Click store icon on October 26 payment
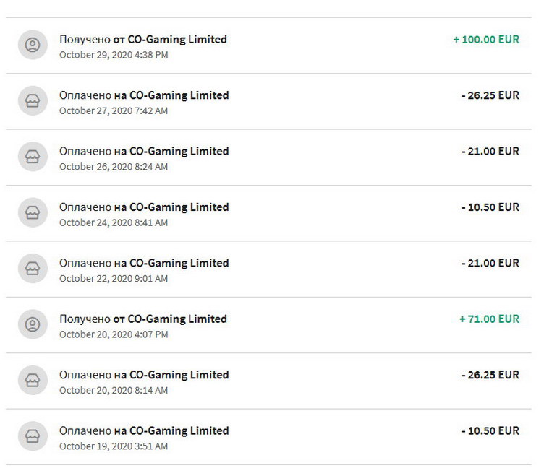The width and height of the screenshot is (549, 468). (x=33, y=157)
